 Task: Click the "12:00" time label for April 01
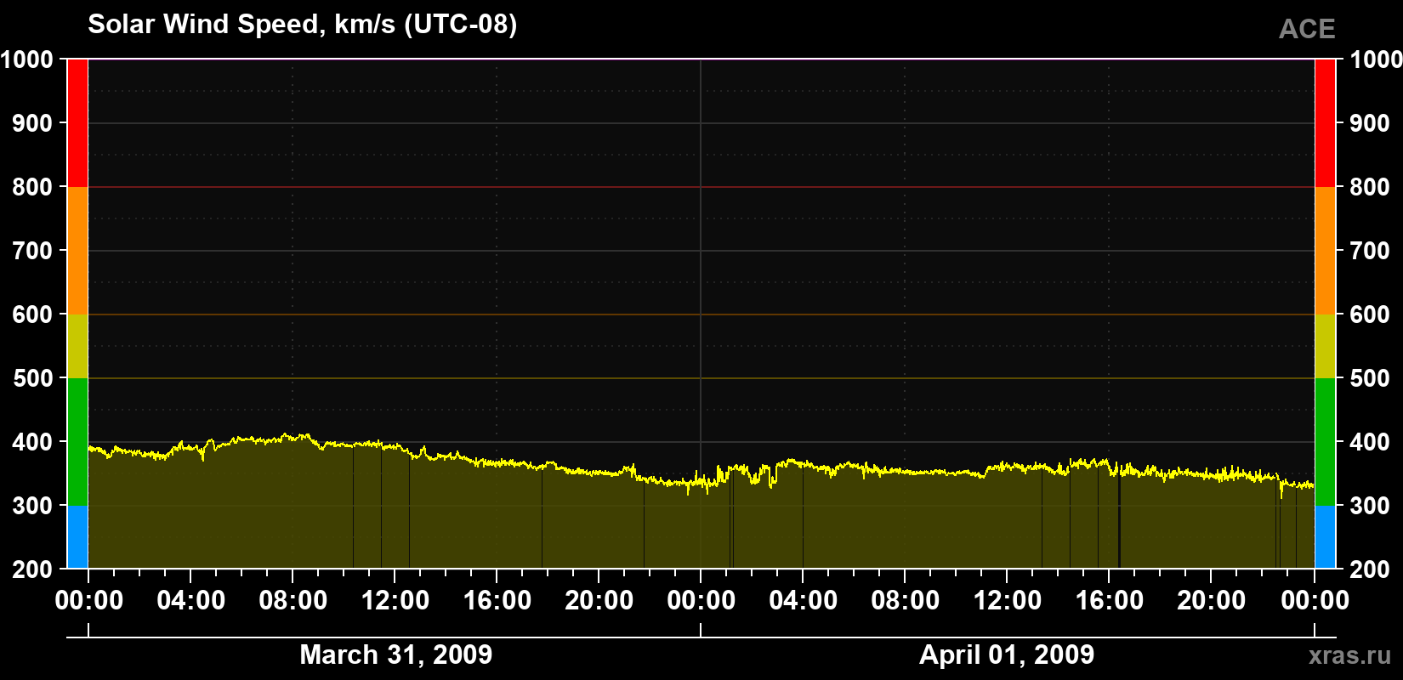click(x=1007, y=601)
